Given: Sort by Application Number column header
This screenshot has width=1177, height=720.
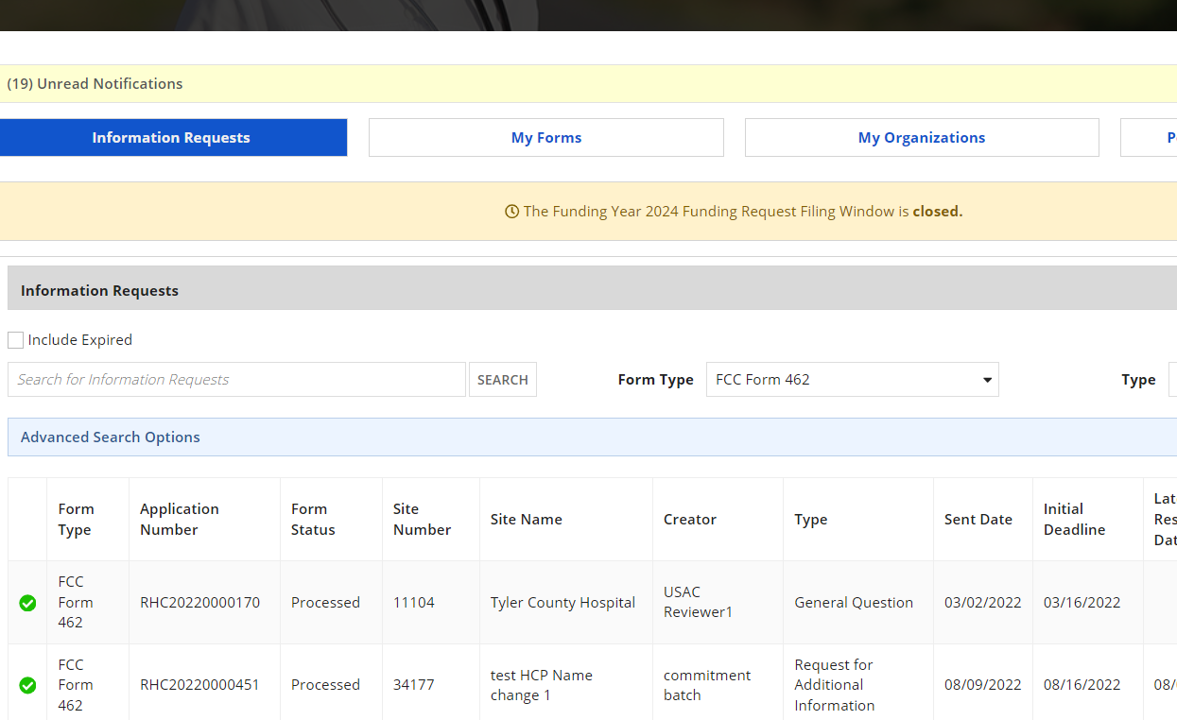Looking at the screenshot, I should [180, 520].
